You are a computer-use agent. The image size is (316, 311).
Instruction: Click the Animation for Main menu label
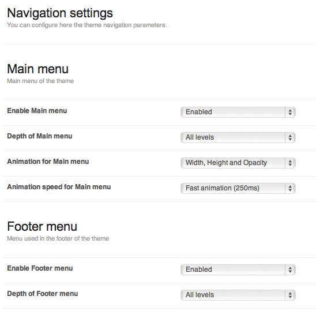[x=48, y=162]
